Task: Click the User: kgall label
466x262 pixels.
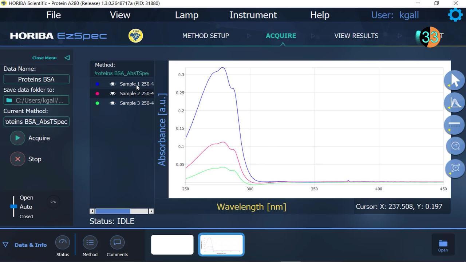Action: [x=395, y=15]
